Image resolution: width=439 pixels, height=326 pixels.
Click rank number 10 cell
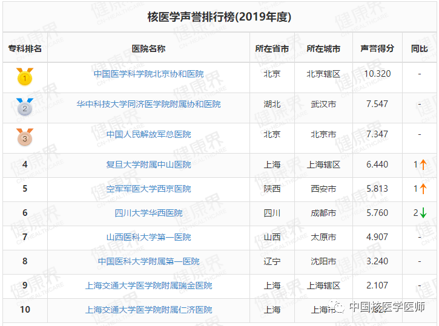tap(25, 310)
